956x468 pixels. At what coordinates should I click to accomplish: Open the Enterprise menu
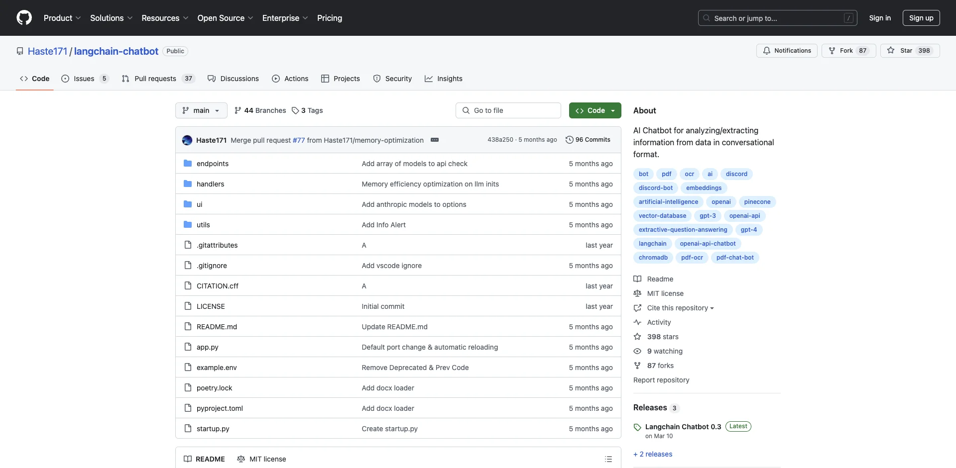pos(285,18)
